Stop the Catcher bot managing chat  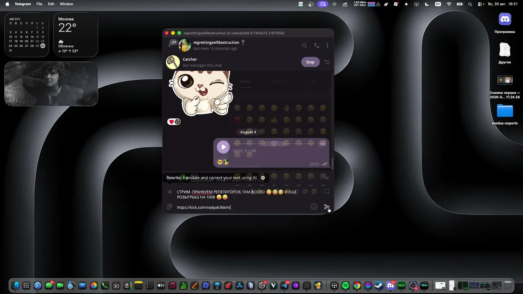tap(310, 62)
